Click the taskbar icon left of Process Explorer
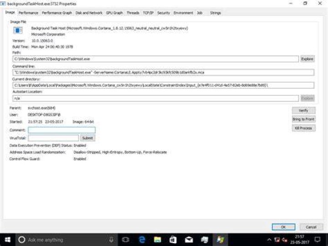Viewport: 328px width, 246px height. pyautogui.click(x=205, y=240)
